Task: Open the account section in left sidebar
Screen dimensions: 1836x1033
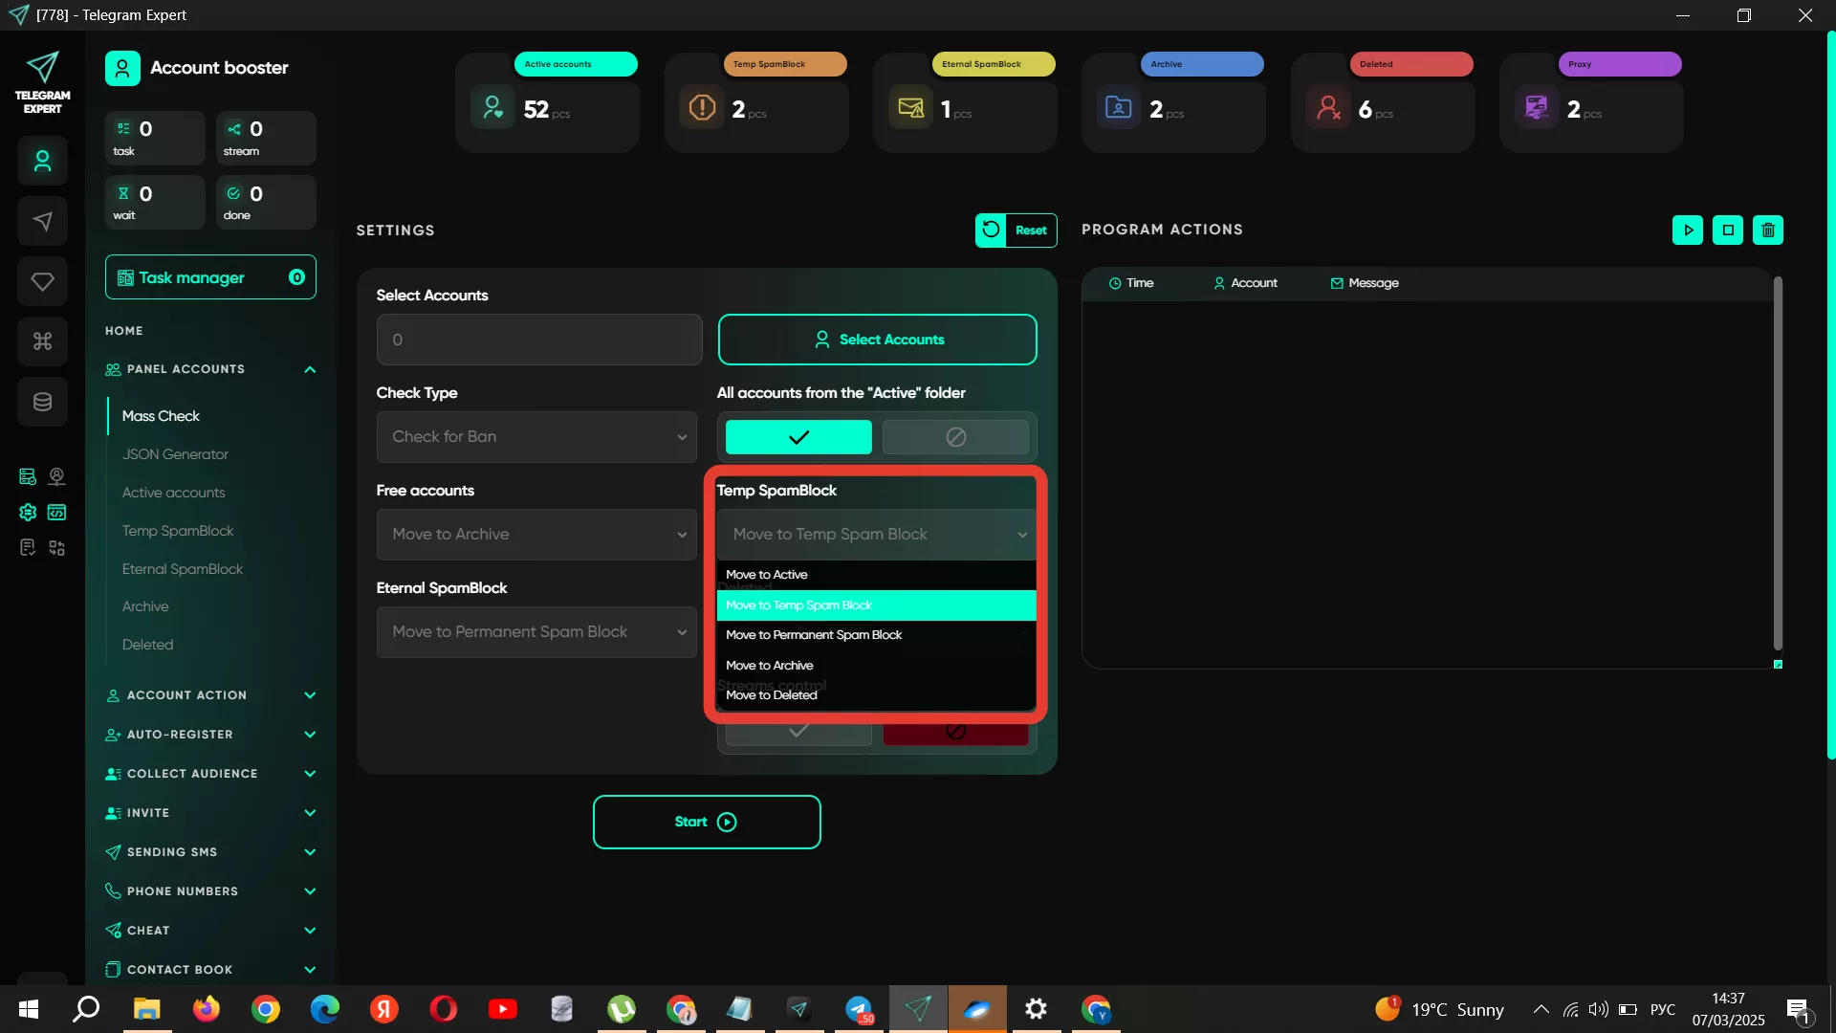Action: pos(42,161)
